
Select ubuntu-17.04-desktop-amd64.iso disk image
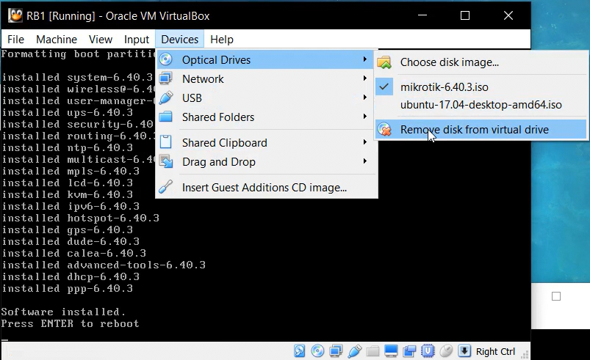(481, 105)
